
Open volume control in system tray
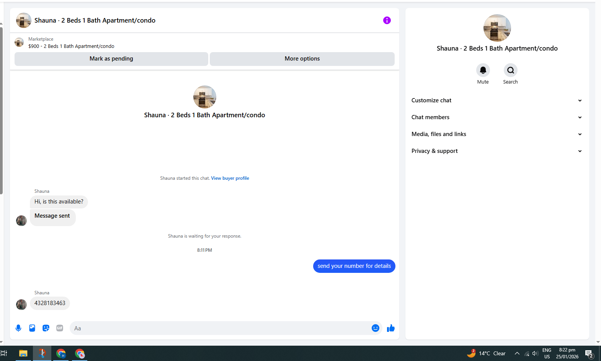click(x=535, y=354)
